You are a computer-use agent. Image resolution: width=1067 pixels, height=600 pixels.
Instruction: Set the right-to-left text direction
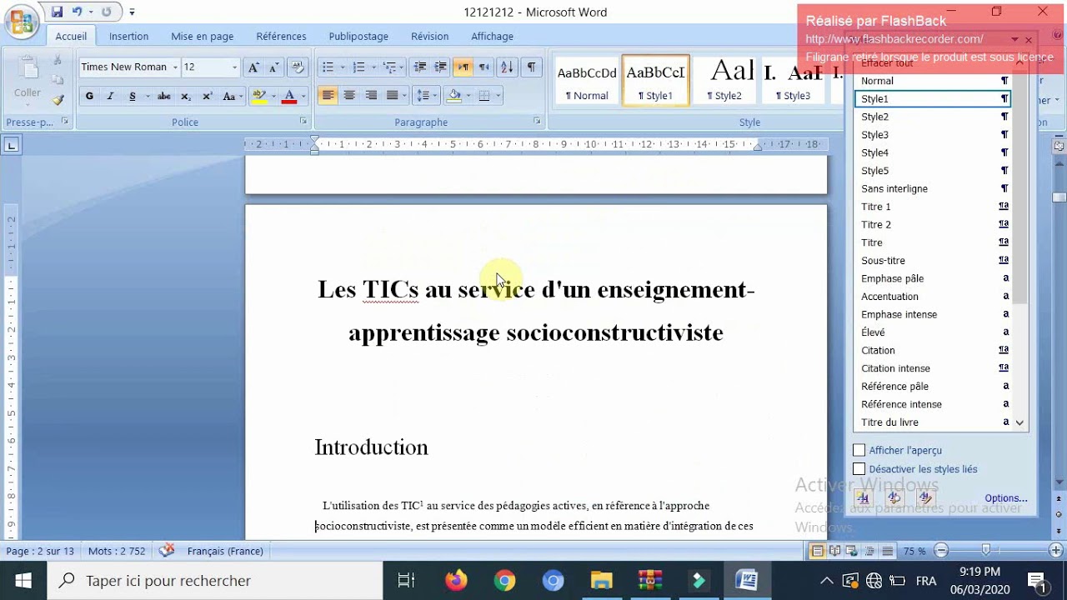pyautogui.click(x=484, y=67)
